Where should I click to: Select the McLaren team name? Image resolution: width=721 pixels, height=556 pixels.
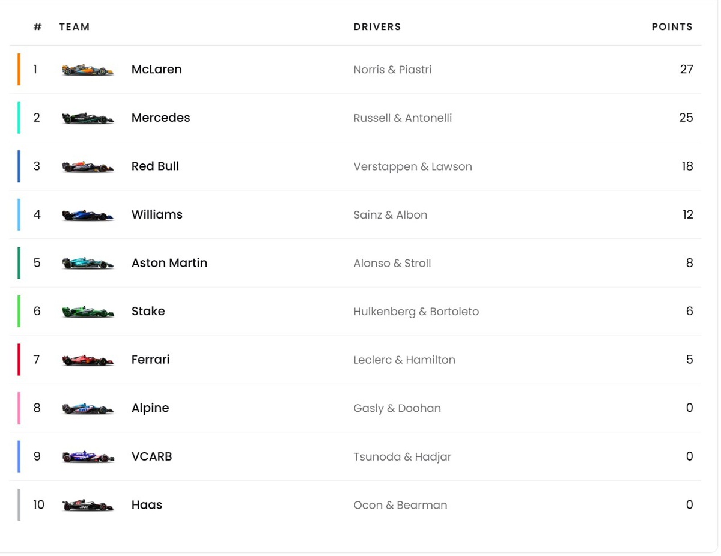pos(157,70)
